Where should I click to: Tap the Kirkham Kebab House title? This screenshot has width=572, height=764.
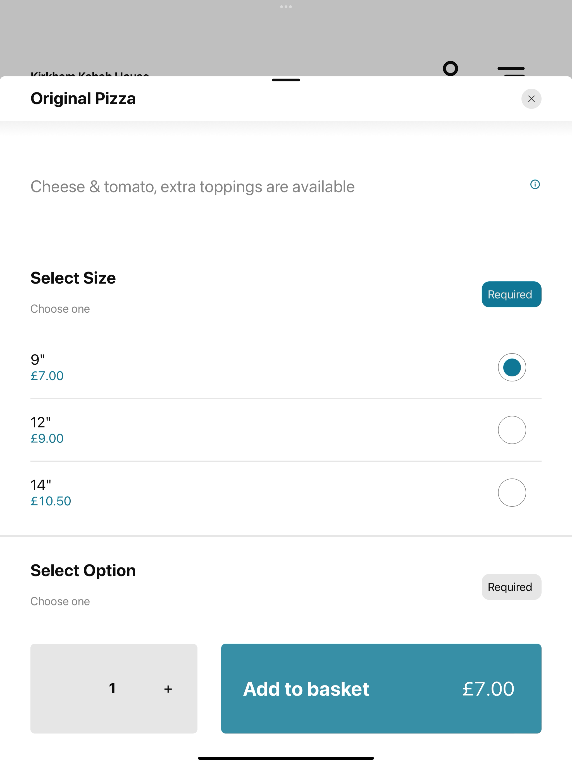90,74
